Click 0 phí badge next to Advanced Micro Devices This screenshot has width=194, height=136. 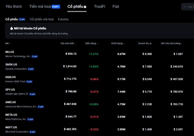click(x=41, y=107)
